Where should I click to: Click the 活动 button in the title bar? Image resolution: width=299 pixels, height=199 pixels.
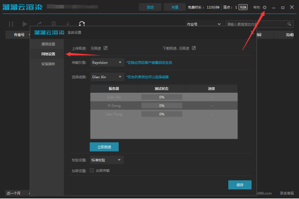click(x=150, y=7)
